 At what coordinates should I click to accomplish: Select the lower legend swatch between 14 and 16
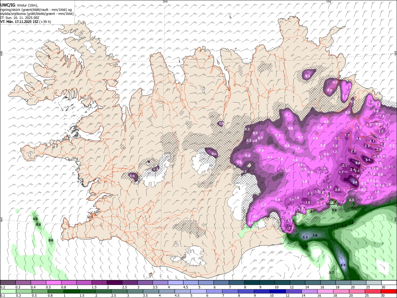(x=309, y=291)
